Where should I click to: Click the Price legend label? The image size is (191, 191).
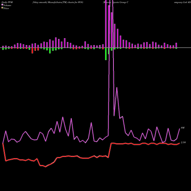tap(6, 8)
